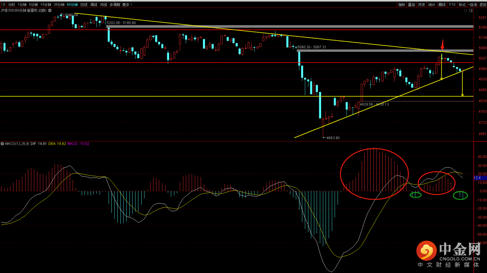487x273 pixels.
Task: Open the 多周期 multi-period view
Action: pos(115,5)
